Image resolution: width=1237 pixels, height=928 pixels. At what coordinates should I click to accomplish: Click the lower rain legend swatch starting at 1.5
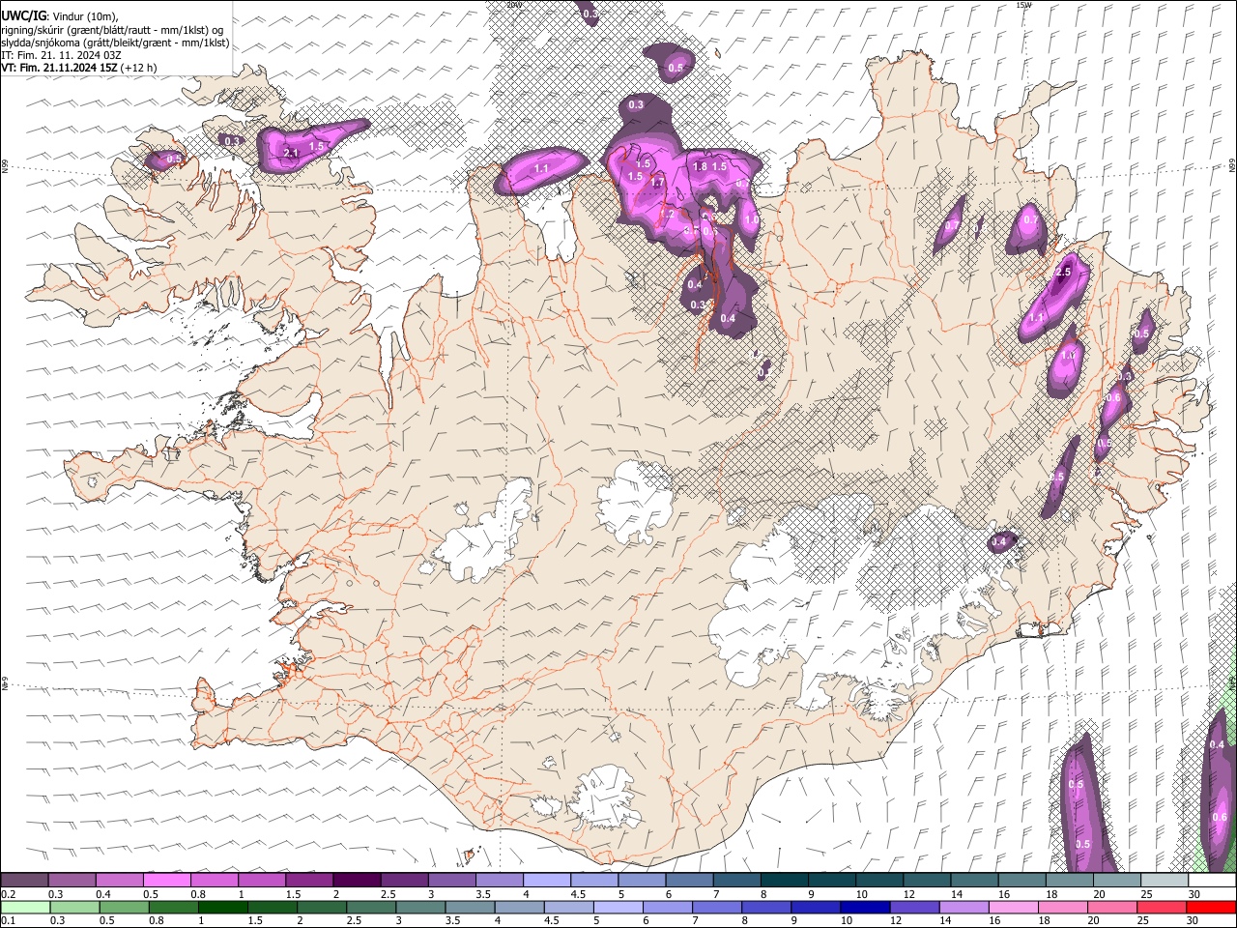(273, 907)
